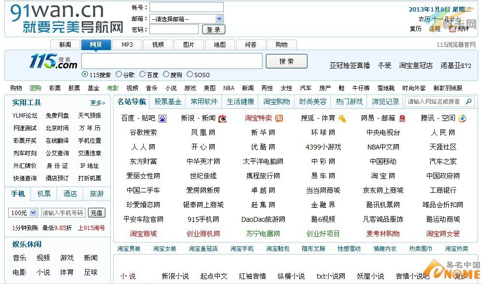Click the 请输入网站名或拼音 search field

tap(440, 101)
